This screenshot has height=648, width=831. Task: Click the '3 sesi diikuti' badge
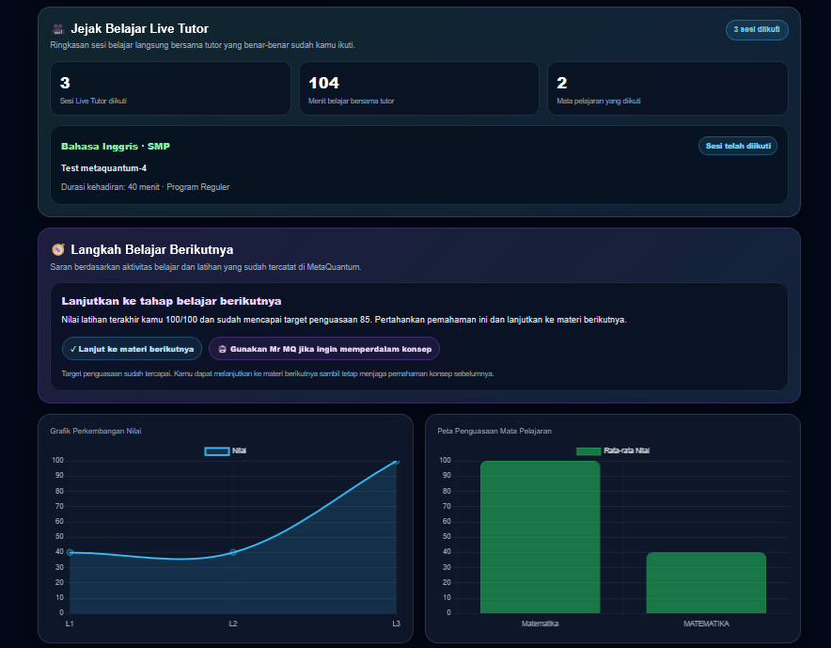757,30
